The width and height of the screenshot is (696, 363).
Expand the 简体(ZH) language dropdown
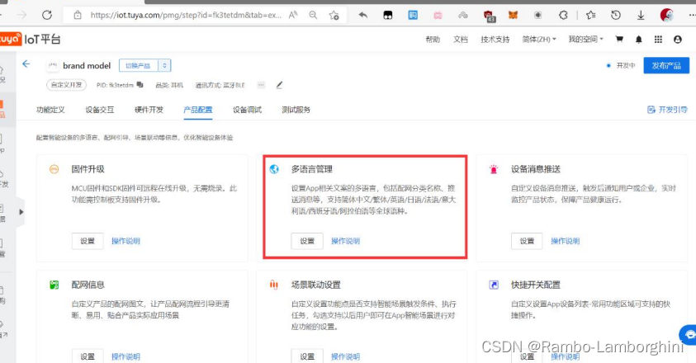point(539,40)
